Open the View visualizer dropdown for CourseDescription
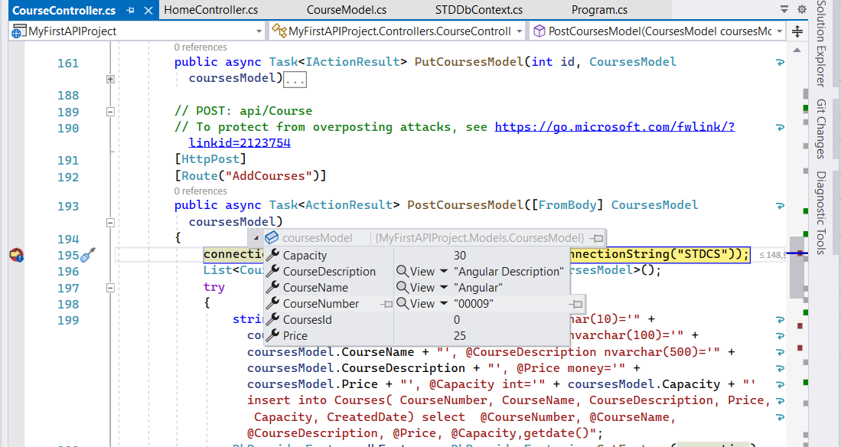Viewport: 841px width, 447px height. point(444,272)
